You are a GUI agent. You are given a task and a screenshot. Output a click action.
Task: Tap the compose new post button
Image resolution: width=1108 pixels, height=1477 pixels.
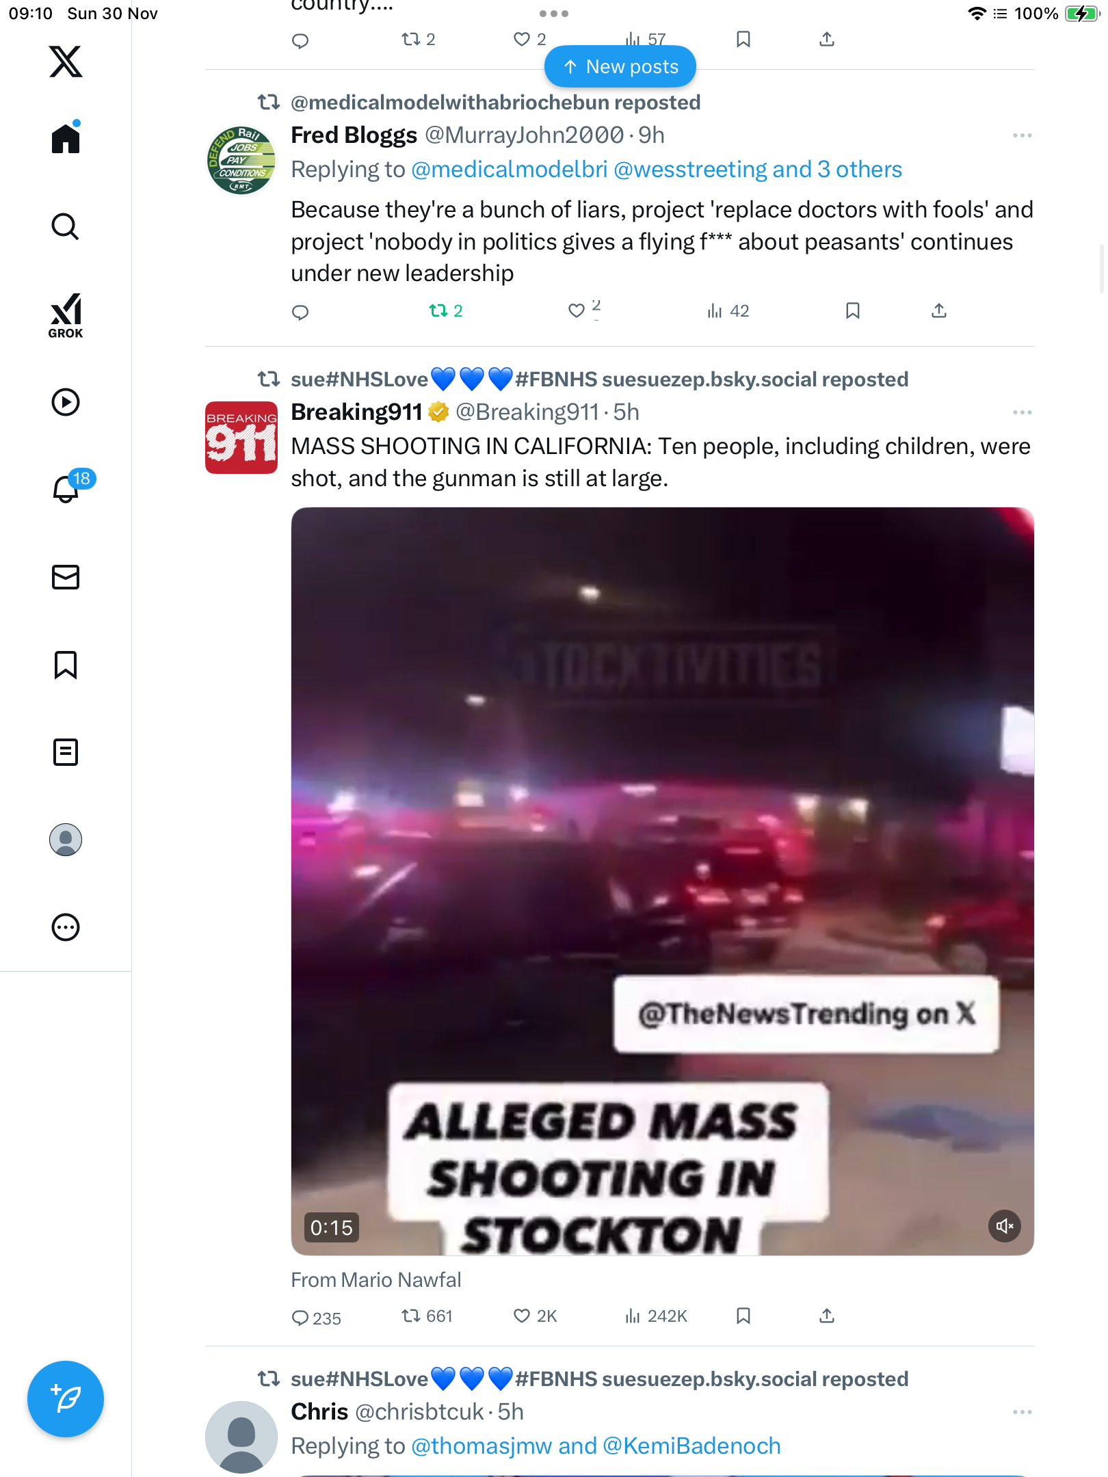66,1399
